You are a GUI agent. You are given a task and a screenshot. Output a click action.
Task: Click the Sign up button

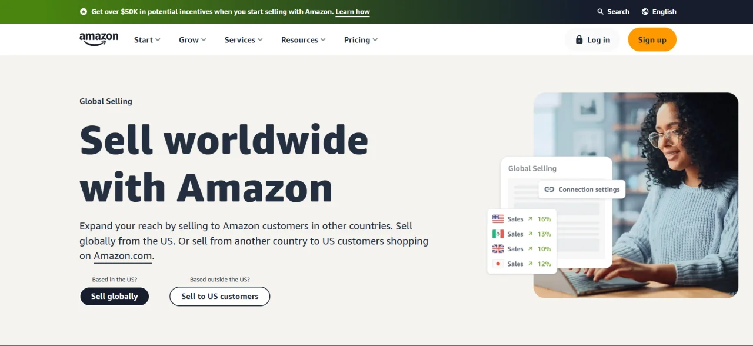[652, 40]
